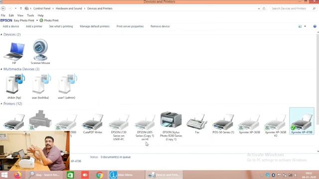Viewport: 319px width, 179px height.
Task: Open the Tools menu
Action: [30, 15]
